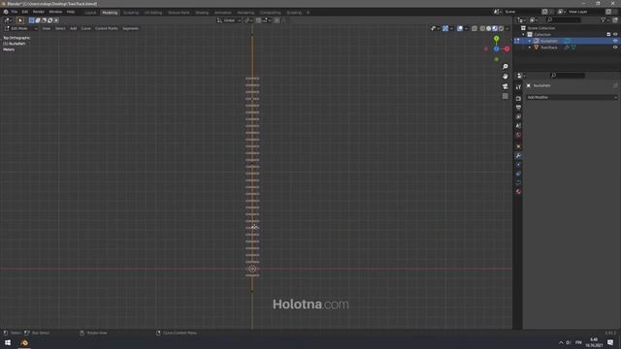Switch to the Layout workspace tab
Viewport: 621px width, 349px height.
click(x=90, y=13)
